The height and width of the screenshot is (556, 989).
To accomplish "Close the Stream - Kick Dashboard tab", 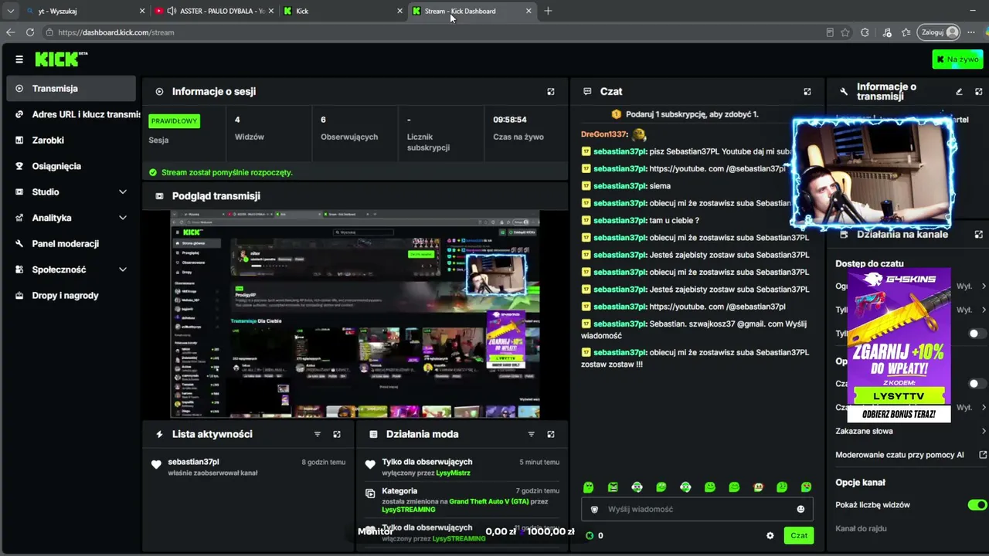I will 528,11.
